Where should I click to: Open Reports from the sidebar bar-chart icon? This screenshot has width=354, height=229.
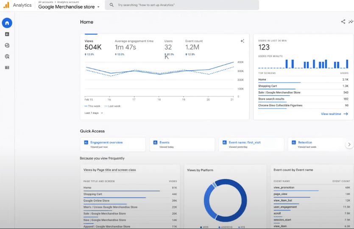[7, 34]
